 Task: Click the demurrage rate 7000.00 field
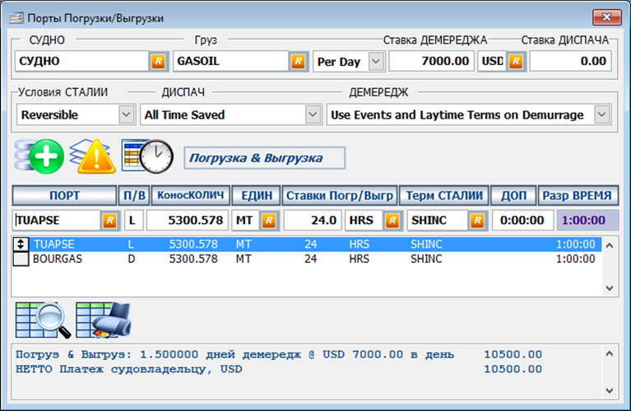pos(431,61)
